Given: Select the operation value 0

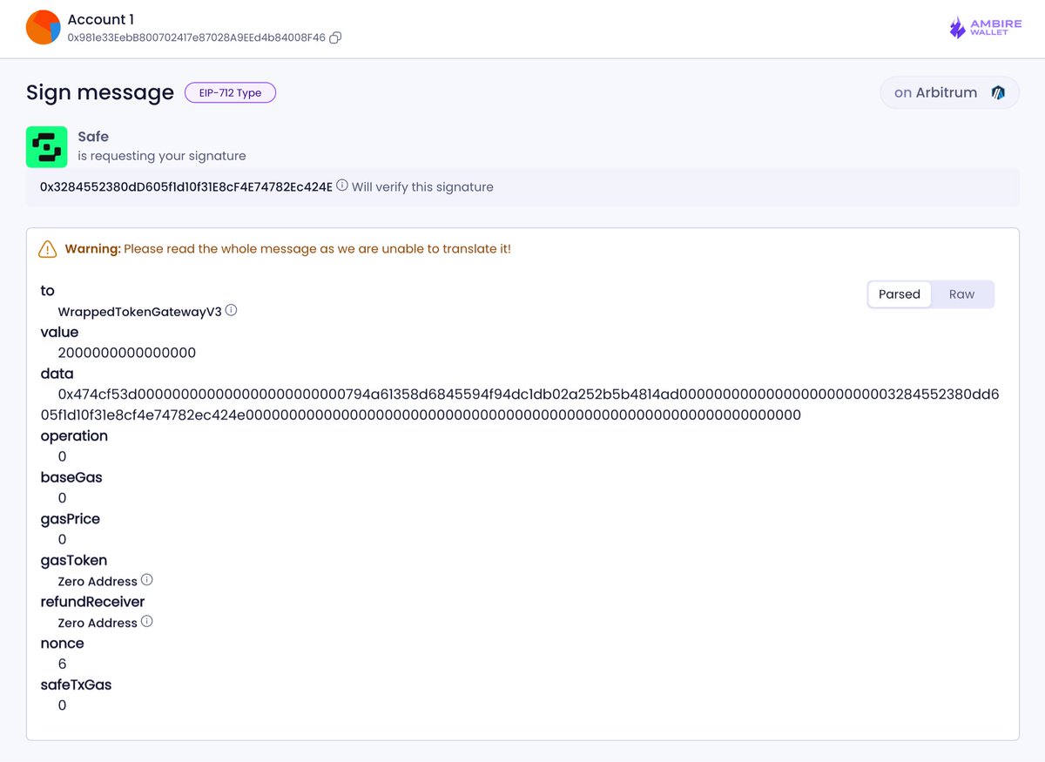Looking at the screenshot, I should (62, 456).
